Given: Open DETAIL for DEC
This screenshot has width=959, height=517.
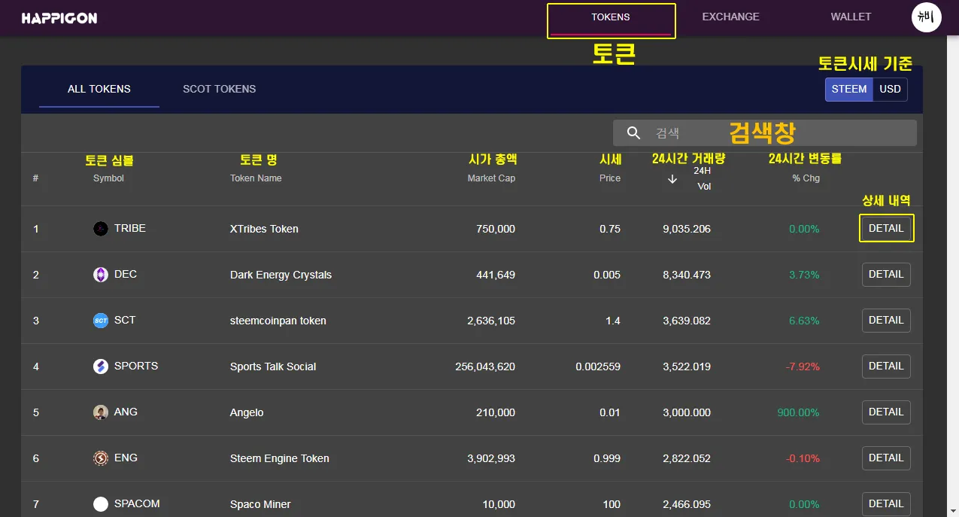Looking at the screenshot, I should click(886, 275).
